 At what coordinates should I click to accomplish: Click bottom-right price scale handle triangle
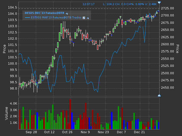159,95
